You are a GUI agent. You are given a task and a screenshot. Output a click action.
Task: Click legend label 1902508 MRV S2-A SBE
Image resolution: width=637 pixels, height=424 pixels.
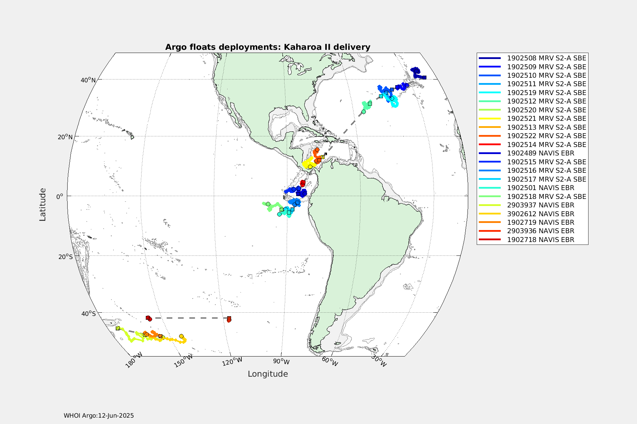tap(547, 58)
